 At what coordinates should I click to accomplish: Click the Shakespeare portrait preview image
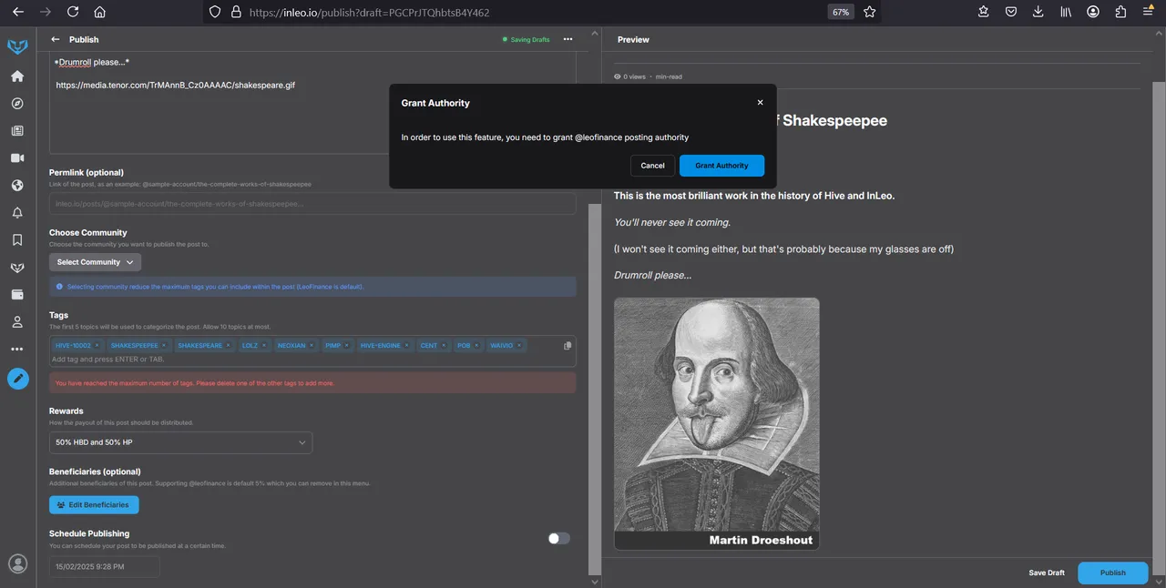click(717, 424)
